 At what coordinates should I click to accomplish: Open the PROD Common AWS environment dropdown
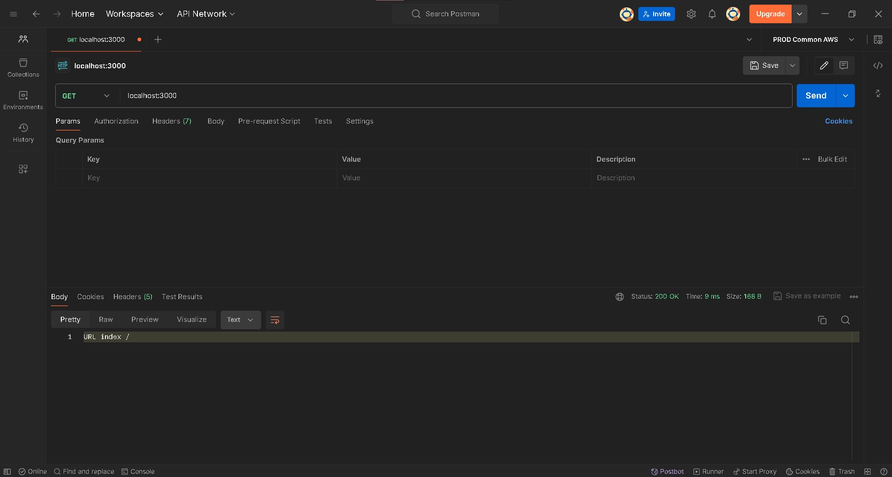(813, 39)
